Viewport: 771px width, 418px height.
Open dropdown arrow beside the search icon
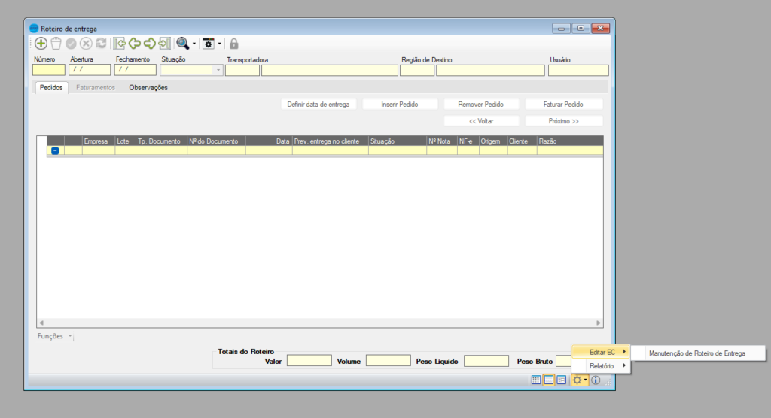(194, 44)
